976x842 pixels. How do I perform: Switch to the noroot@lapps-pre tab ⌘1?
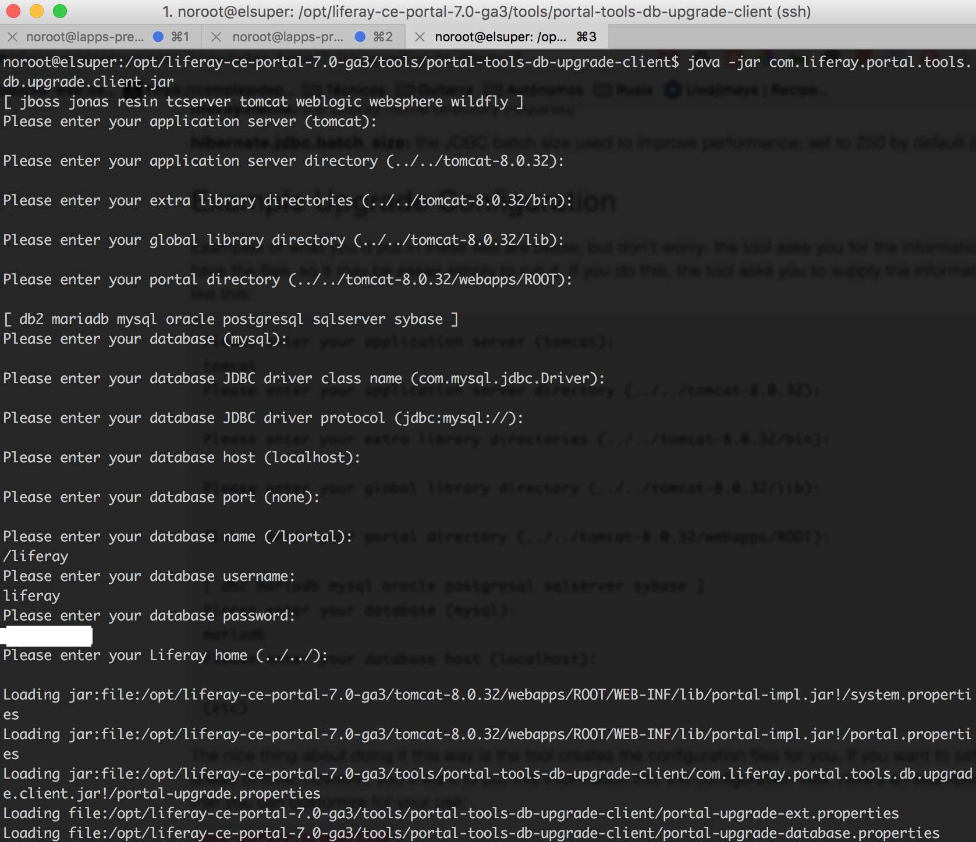point(101,37)
